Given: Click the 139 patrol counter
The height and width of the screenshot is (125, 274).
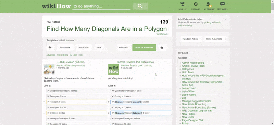Looking at the screenshot, I should tap(164, 22).
